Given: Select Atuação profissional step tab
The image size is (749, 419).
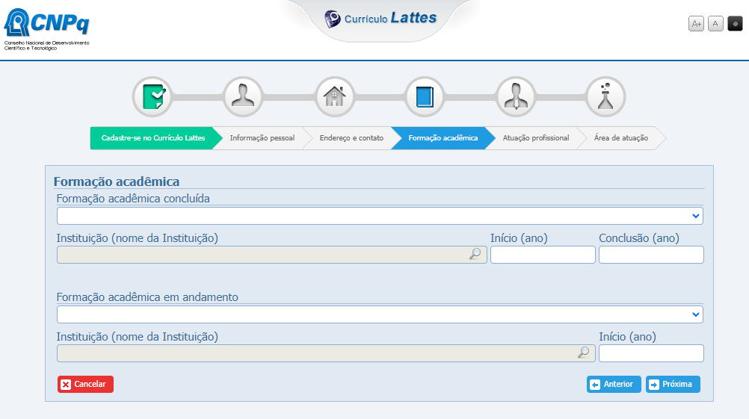Looking at the screenshot, I should click(x=535, y=138).
